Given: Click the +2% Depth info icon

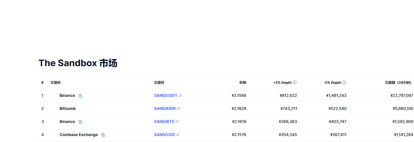Looking at the screenshot, I should 295,83.
